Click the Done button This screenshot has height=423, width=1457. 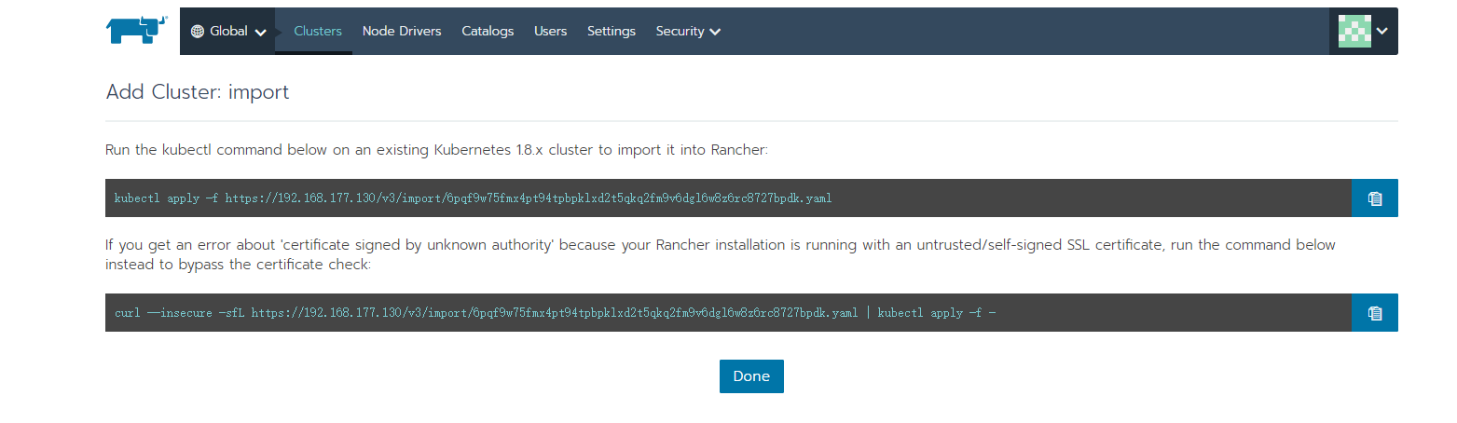[751, 376]
